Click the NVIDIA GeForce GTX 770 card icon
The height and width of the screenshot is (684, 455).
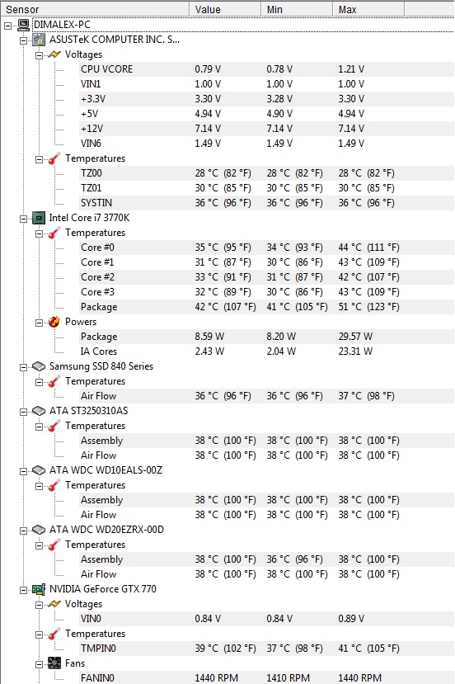(39, 589)
